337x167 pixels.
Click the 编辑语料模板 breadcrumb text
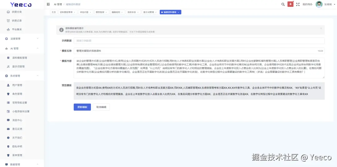[x=73, y=4]
